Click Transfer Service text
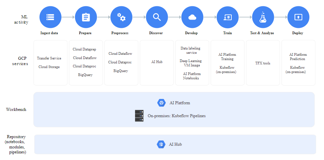Screen dimensions: 324x160 49,58
